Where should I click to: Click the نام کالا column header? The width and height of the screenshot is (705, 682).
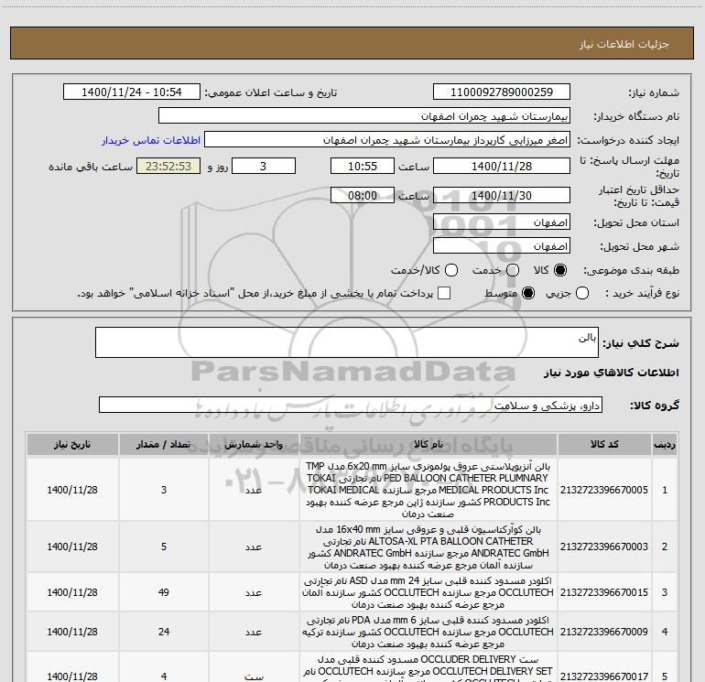coord(428,444)
